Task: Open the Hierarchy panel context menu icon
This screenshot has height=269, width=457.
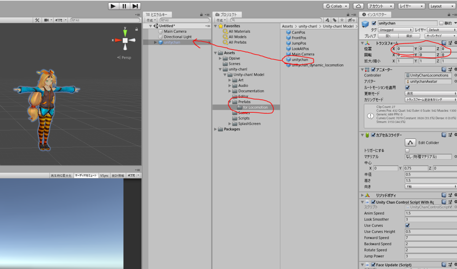Action: point(208,14)
